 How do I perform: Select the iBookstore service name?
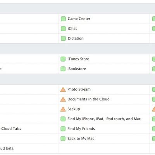tap(77, 69)
